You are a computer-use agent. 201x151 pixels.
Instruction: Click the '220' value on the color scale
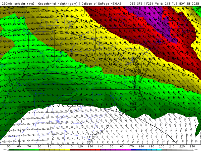(x=182, y=146)
